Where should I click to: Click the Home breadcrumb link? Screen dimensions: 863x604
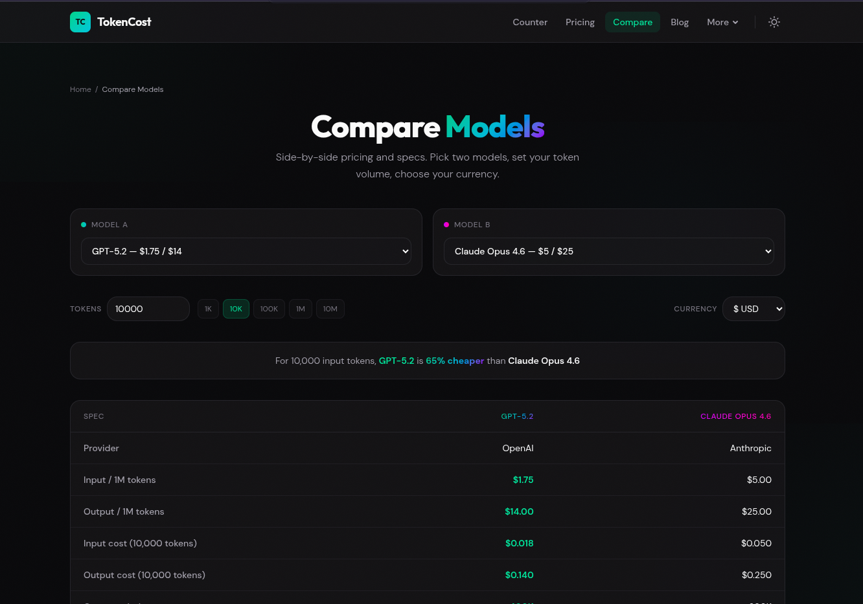(80, 89)
